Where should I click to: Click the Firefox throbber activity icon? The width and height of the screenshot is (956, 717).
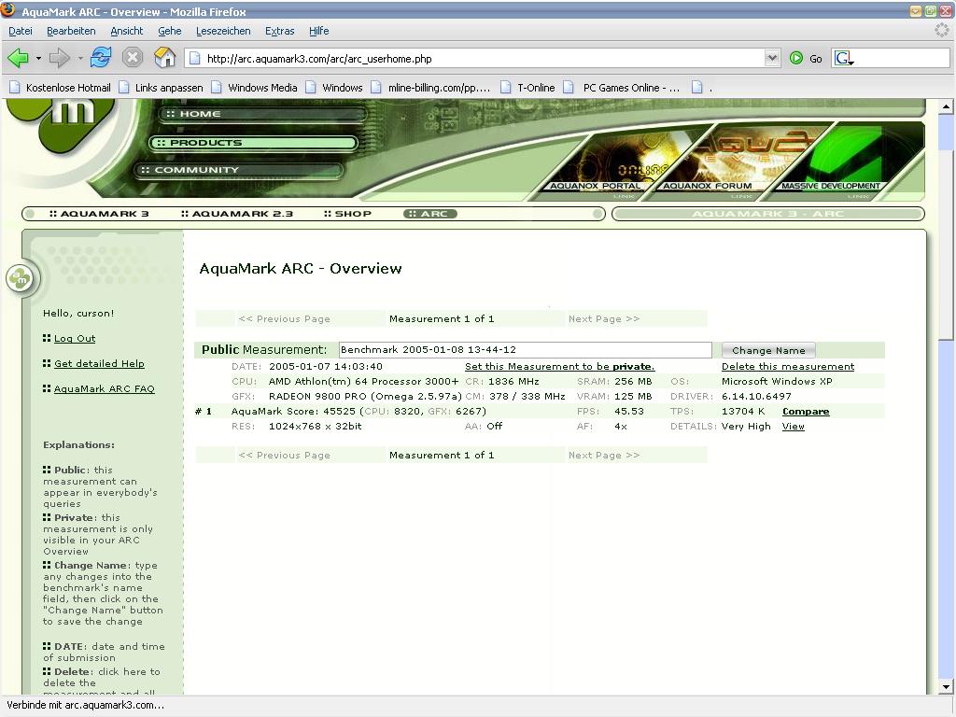tap(941, 31)
